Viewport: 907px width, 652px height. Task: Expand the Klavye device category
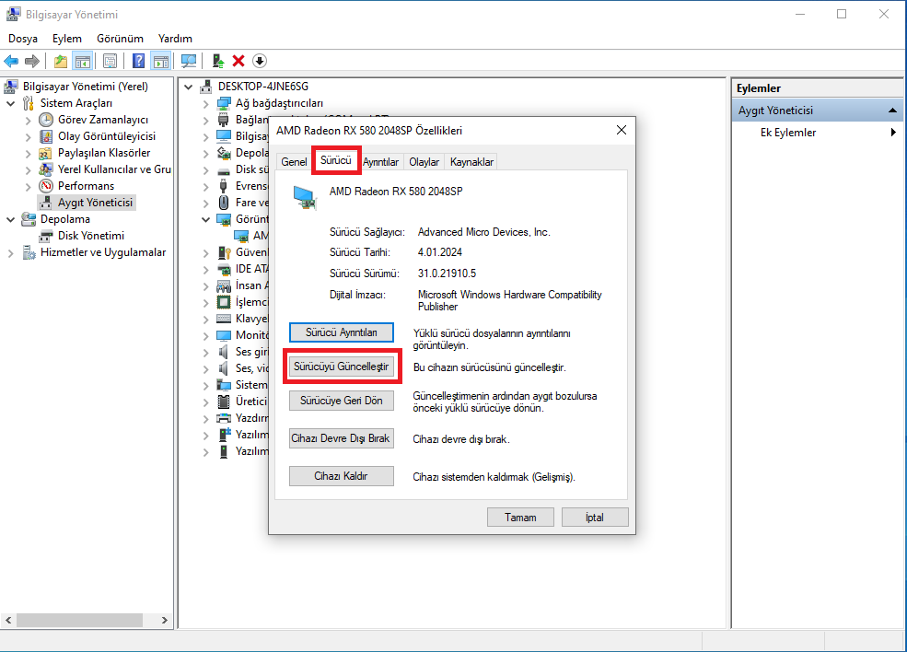click(206, 320)
